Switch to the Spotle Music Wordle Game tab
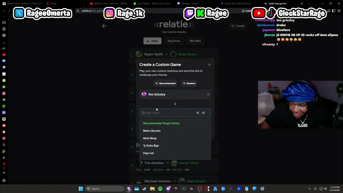This screenshot has height=193, width=343. point(238,3)
